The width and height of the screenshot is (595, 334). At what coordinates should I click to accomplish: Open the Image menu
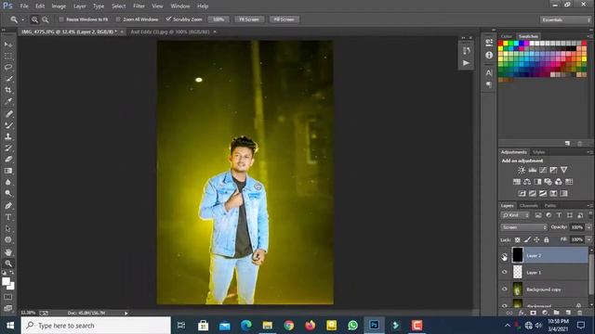(59, 6)
